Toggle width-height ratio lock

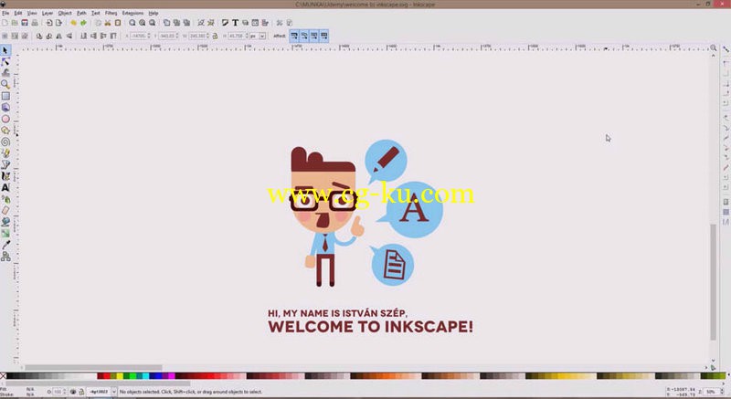pyautogui.click(x=215, y=36)
